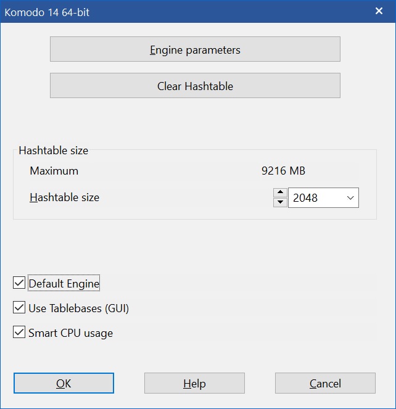Open Help for this dialog
This screenshot has height=409, width=396.
click(x=194, y=383)
